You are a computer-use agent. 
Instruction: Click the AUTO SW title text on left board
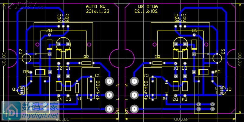(96, 6)
